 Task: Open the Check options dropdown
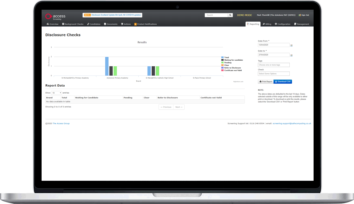274,74
